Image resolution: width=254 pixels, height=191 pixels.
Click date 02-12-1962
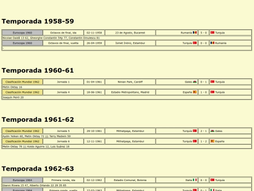click(94, 180)
